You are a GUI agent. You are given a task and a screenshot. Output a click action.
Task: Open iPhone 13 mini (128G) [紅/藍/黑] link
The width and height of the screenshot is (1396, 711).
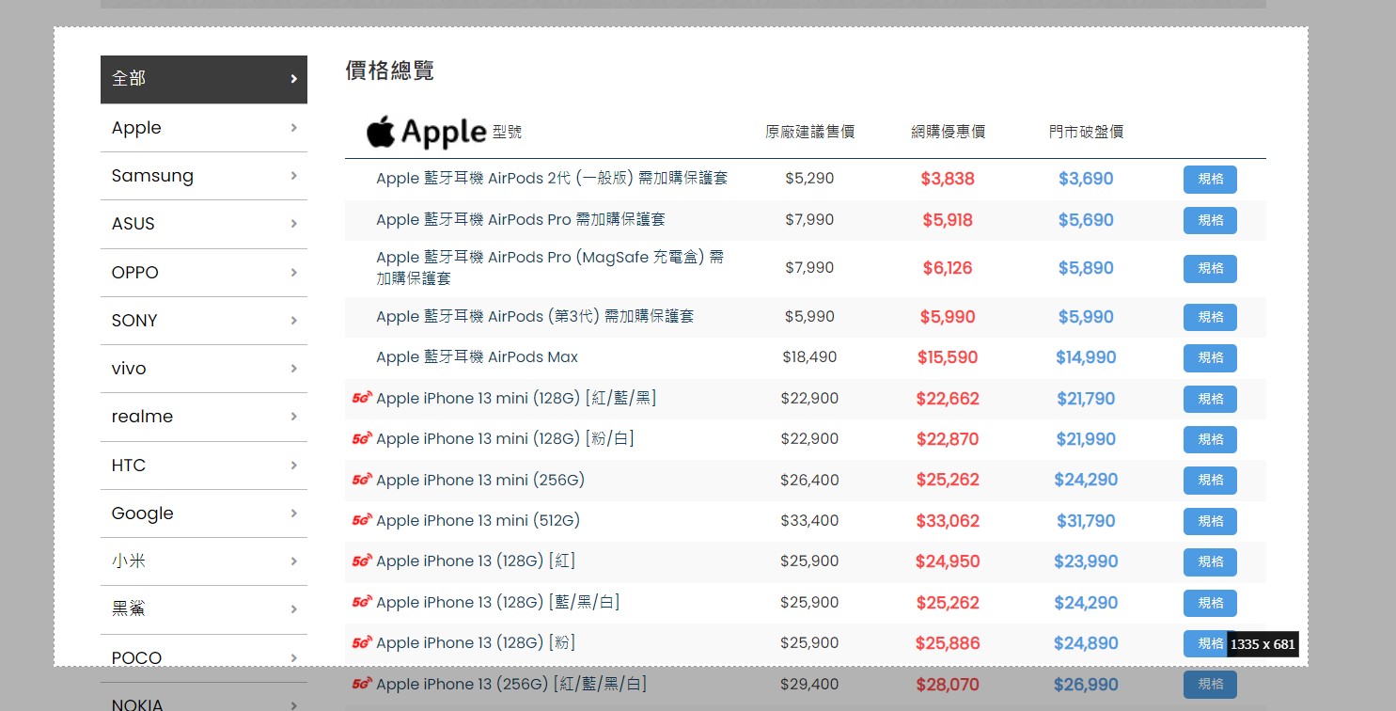[516, 398]
